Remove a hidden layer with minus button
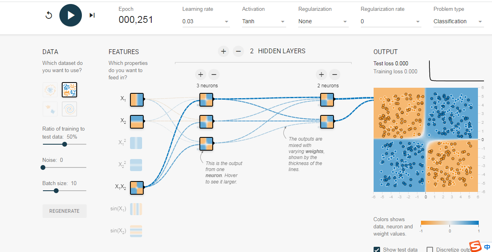Image resolution: width=492 pixels, height=252 pixels. pos(238,51)
